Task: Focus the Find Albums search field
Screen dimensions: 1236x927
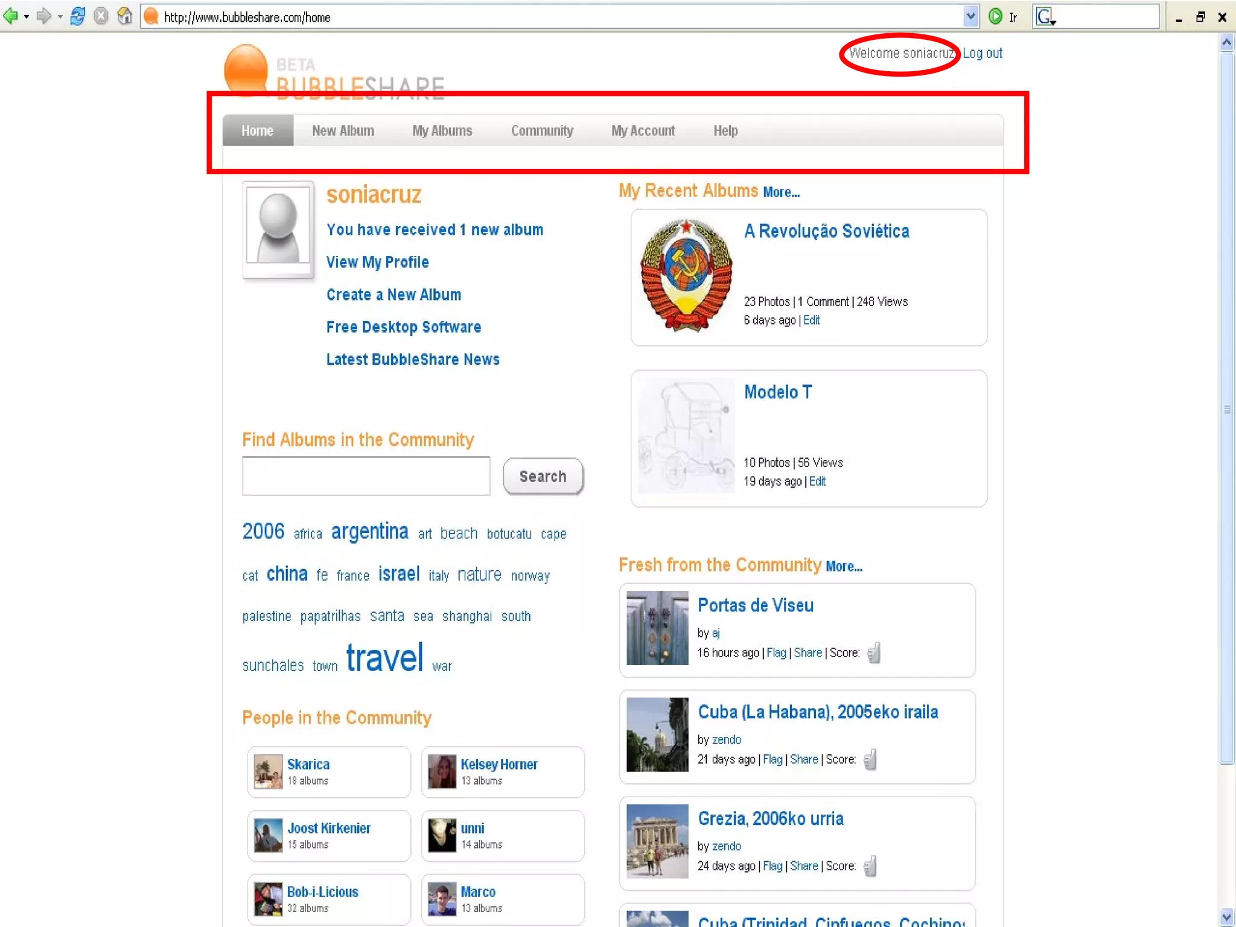Action: (366, 476)
